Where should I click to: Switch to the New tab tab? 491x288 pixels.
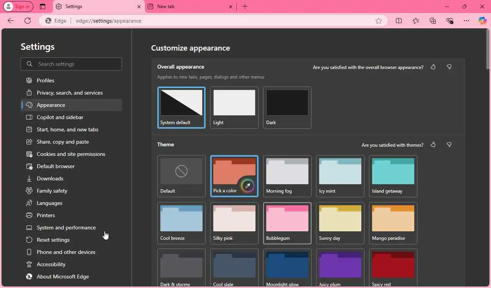click(191, 7)
